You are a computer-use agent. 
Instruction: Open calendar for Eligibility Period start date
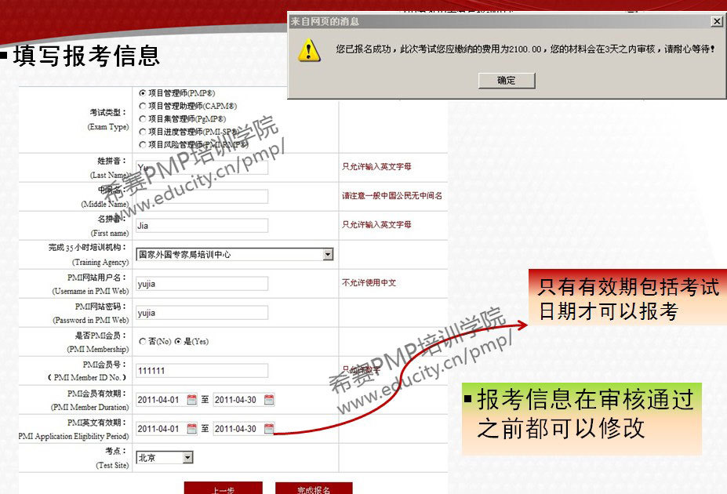[191, 429]
